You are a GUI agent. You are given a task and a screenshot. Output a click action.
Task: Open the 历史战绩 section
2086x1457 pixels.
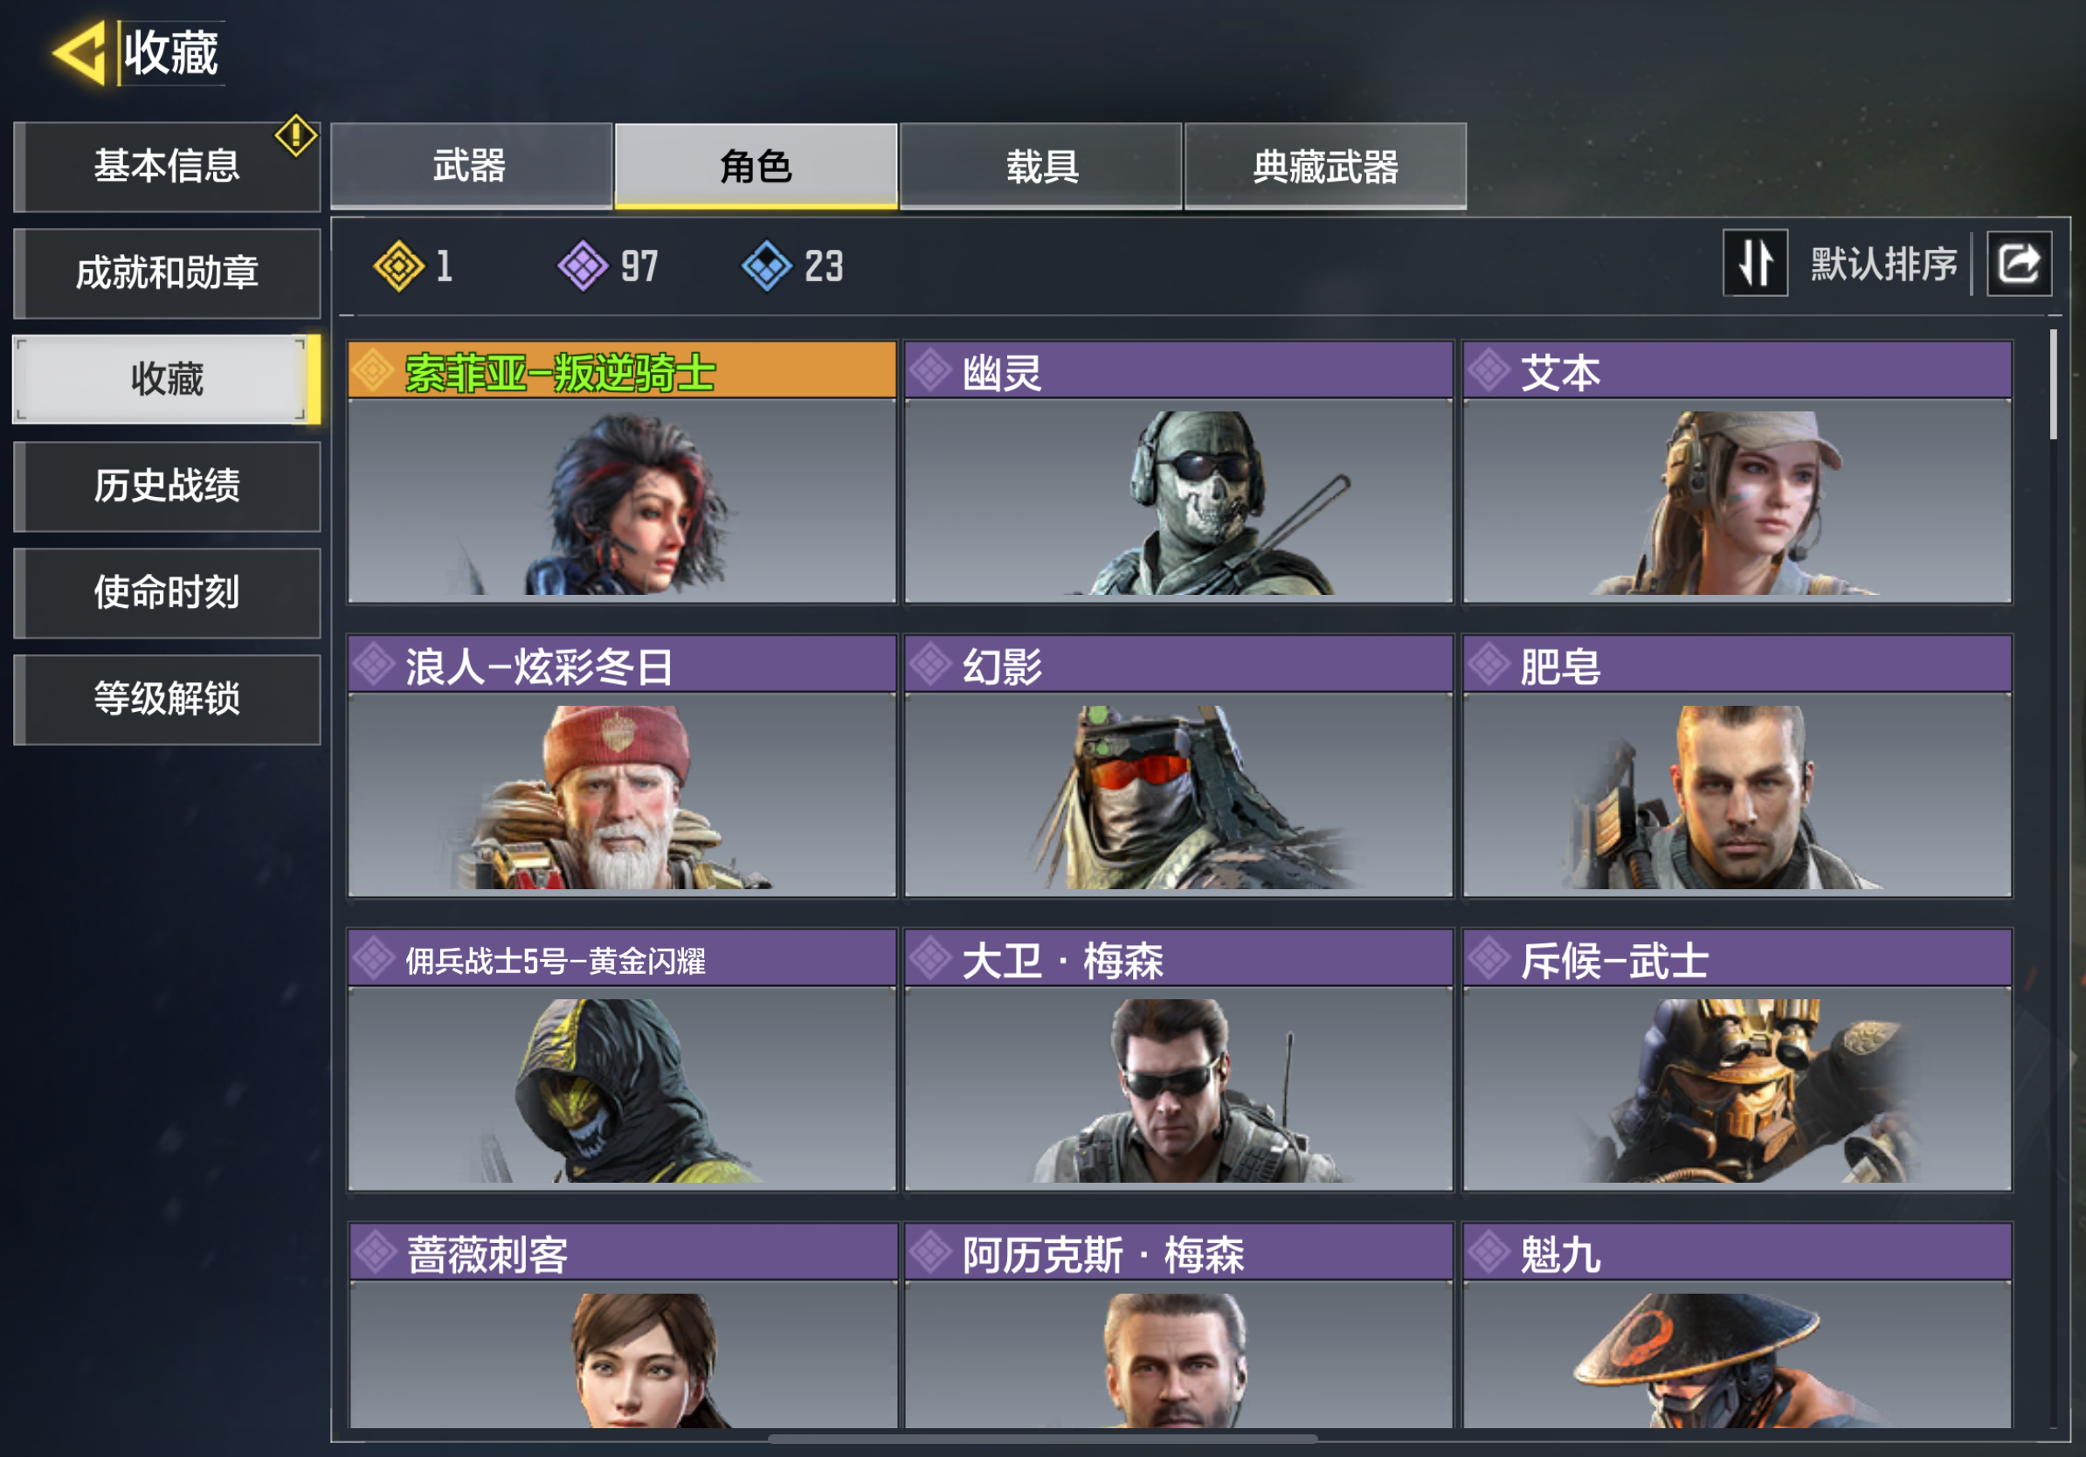pyautogui.click(x=167, y=486)
